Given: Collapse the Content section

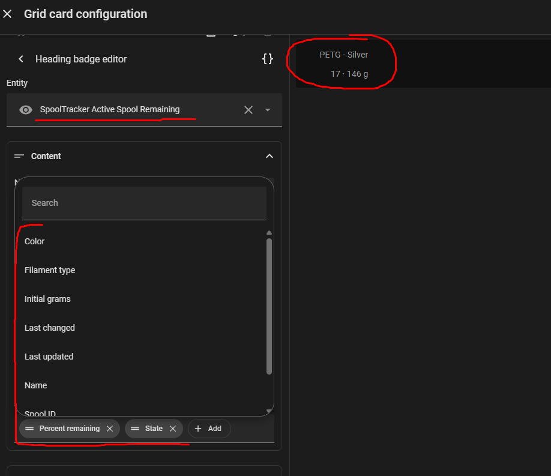Looking at the screenshot, I should point(269,156).
